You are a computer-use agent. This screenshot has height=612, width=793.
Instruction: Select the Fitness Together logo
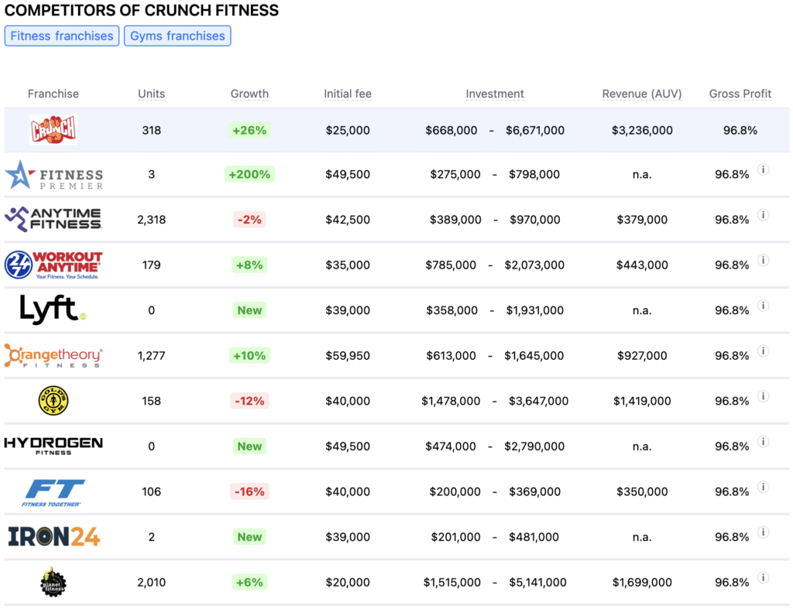click(x=53, y=492)
